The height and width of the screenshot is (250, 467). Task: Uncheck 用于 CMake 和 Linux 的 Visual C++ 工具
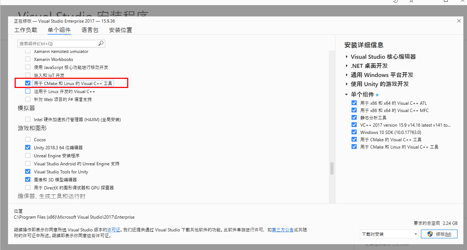(28, 83)
